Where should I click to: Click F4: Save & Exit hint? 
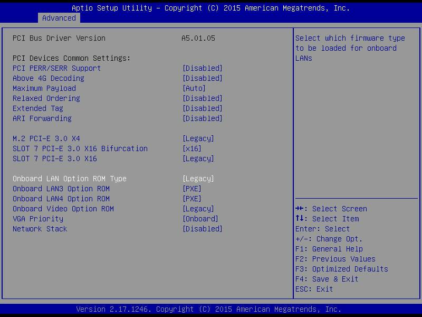click(x=327, y=279)
